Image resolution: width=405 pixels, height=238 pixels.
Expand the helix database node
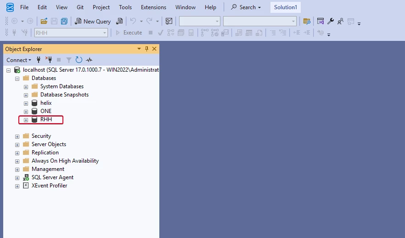point(26,103)
